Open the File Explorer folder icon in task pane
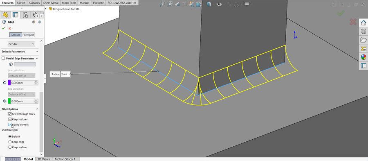This screenshot has height=161, width=368. (x=364, y=40)
